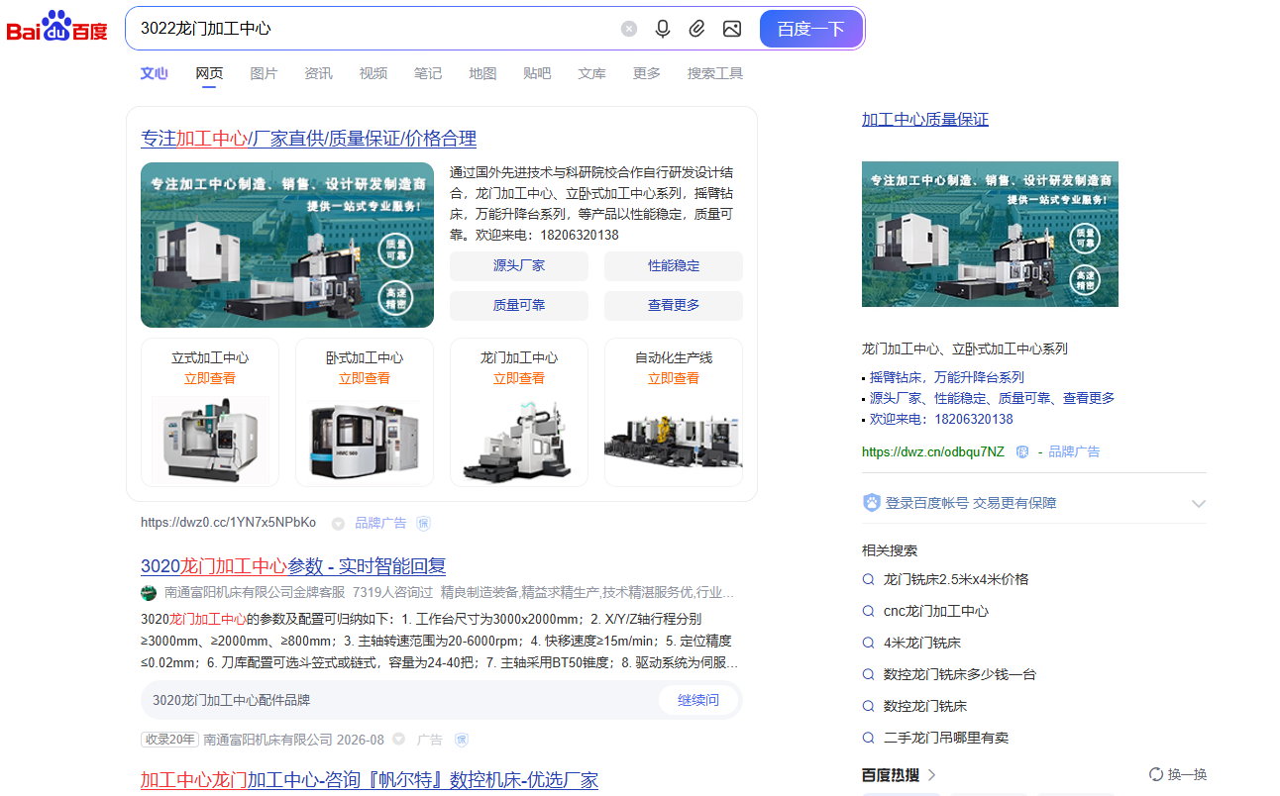Click 品牌广告 label under the first ad
Viewport: 1280px width, 796px height.
pyautogui.click(x=381, y=523)
